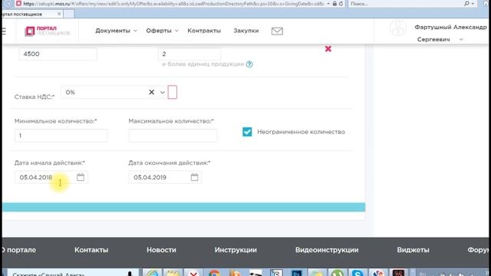Open the Закупки section
The width and height of the screenshot is (491, 276).
coord(246,31)
